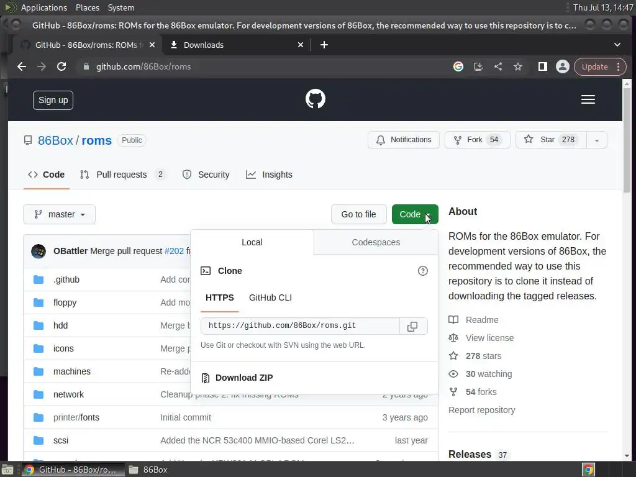Click the Chrome Update button

(x=594, y=66)
